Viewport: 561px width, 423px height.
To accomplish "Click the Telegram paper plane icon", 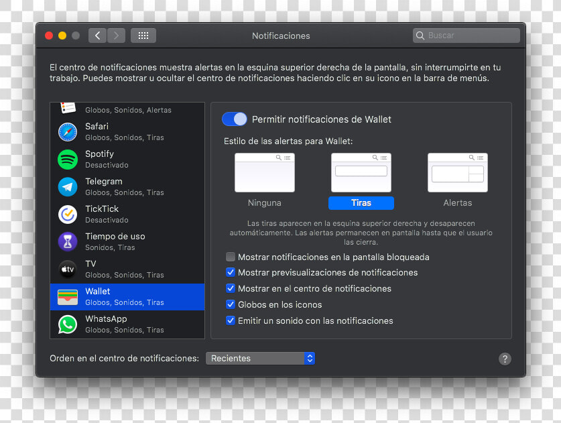I will click(68, 187).
